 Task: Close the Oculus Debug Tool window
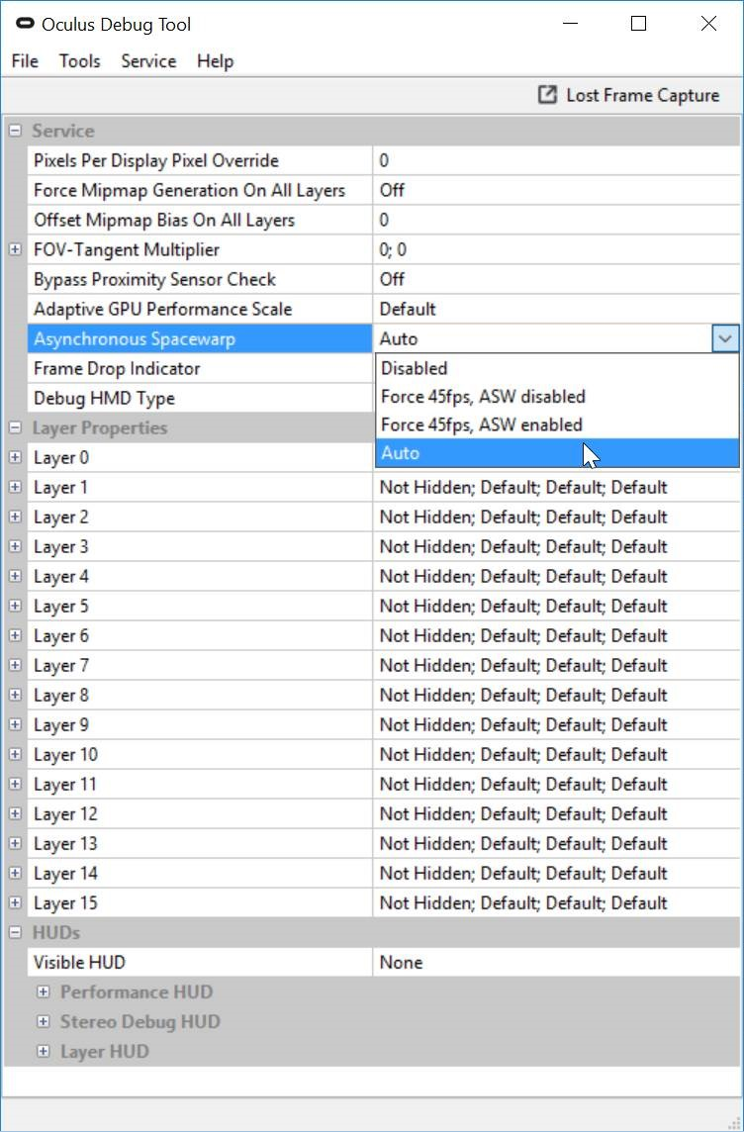coord(708,23)
